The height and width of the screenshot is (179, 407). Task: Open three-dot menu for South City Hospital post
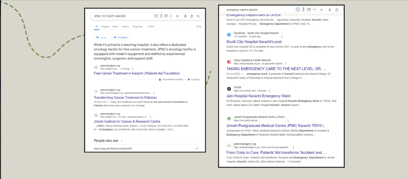coord(282,37)
